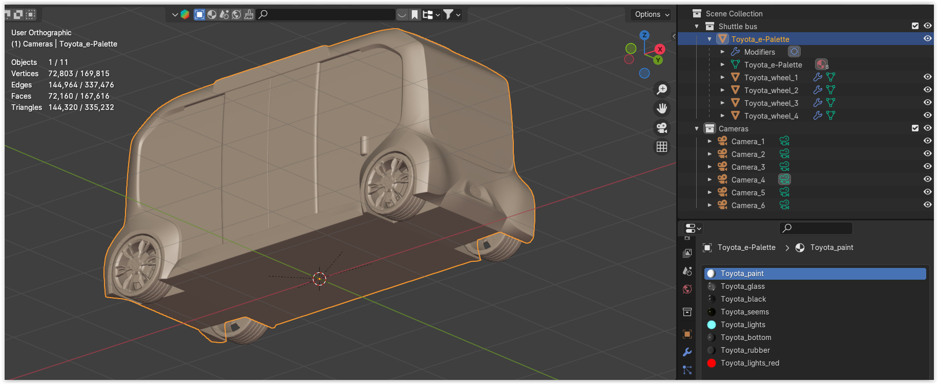Select the Toyota_wheel_3 object in the outliner
The width and height of the screenshot is (938, 384).
click(771, 103)
